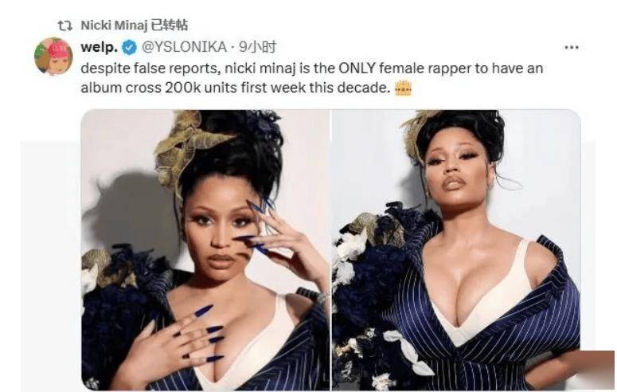The width and height of the screenshot is (617, 392).
Task: Open the right photo with pinstripe jacket
Action: (x=456, y=250)
